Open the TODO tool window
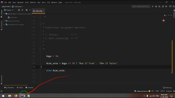 20,88
